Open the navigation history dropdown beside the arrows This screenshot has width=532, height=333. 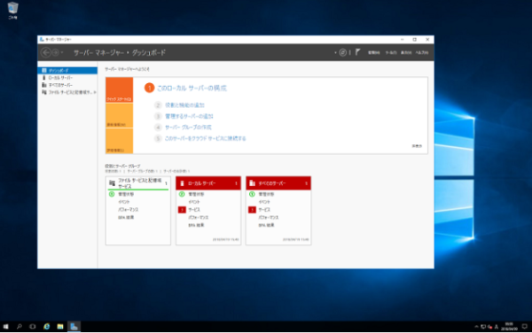62,52
